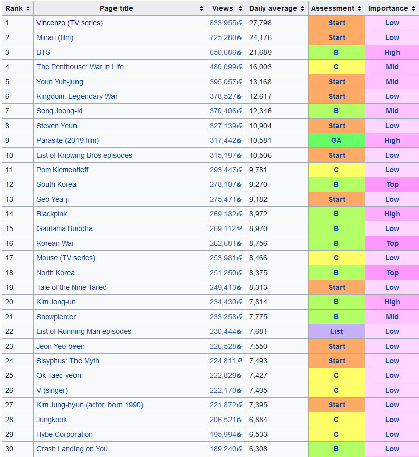Sort by Daily average column arrows

pos(303,9)
